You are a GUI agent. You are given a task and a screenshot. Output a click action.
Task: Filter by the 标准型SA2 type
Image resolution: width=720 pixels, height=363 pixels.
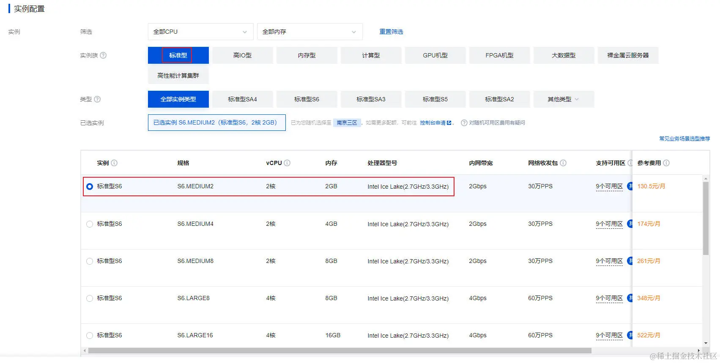point(500,99)
